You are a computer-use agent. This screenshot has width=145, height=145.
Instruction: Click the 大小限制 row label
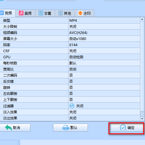(10, 27)
